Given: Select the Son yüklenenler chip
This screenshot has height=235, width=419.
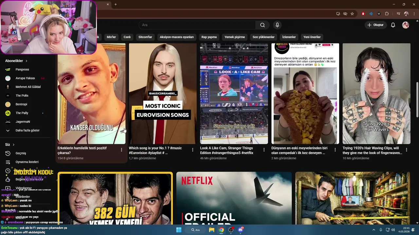Looking at the screenshot, I should [264, 37].
